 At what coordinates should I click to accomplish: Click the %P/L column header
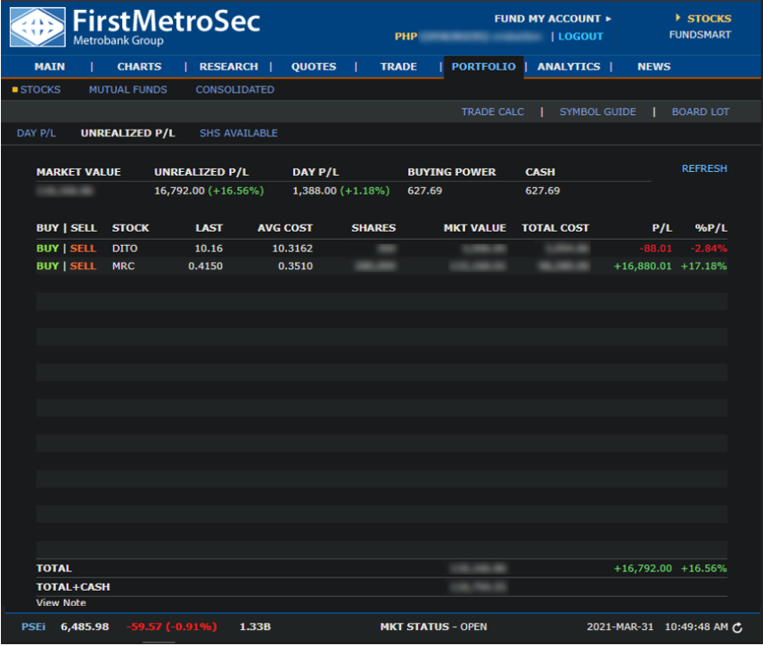click(711, 228)
